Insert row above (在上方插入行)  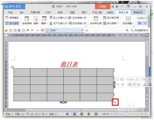58,18
